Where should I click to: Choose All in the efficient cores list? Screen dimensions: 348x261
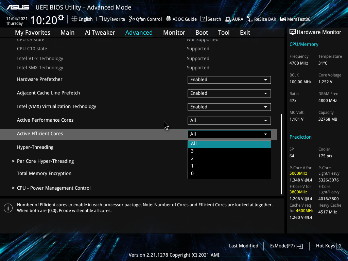coord(229,144)
